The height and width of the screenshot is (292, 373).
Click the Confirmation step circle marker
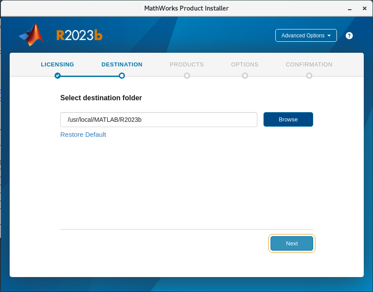click(x=309, y=76)
